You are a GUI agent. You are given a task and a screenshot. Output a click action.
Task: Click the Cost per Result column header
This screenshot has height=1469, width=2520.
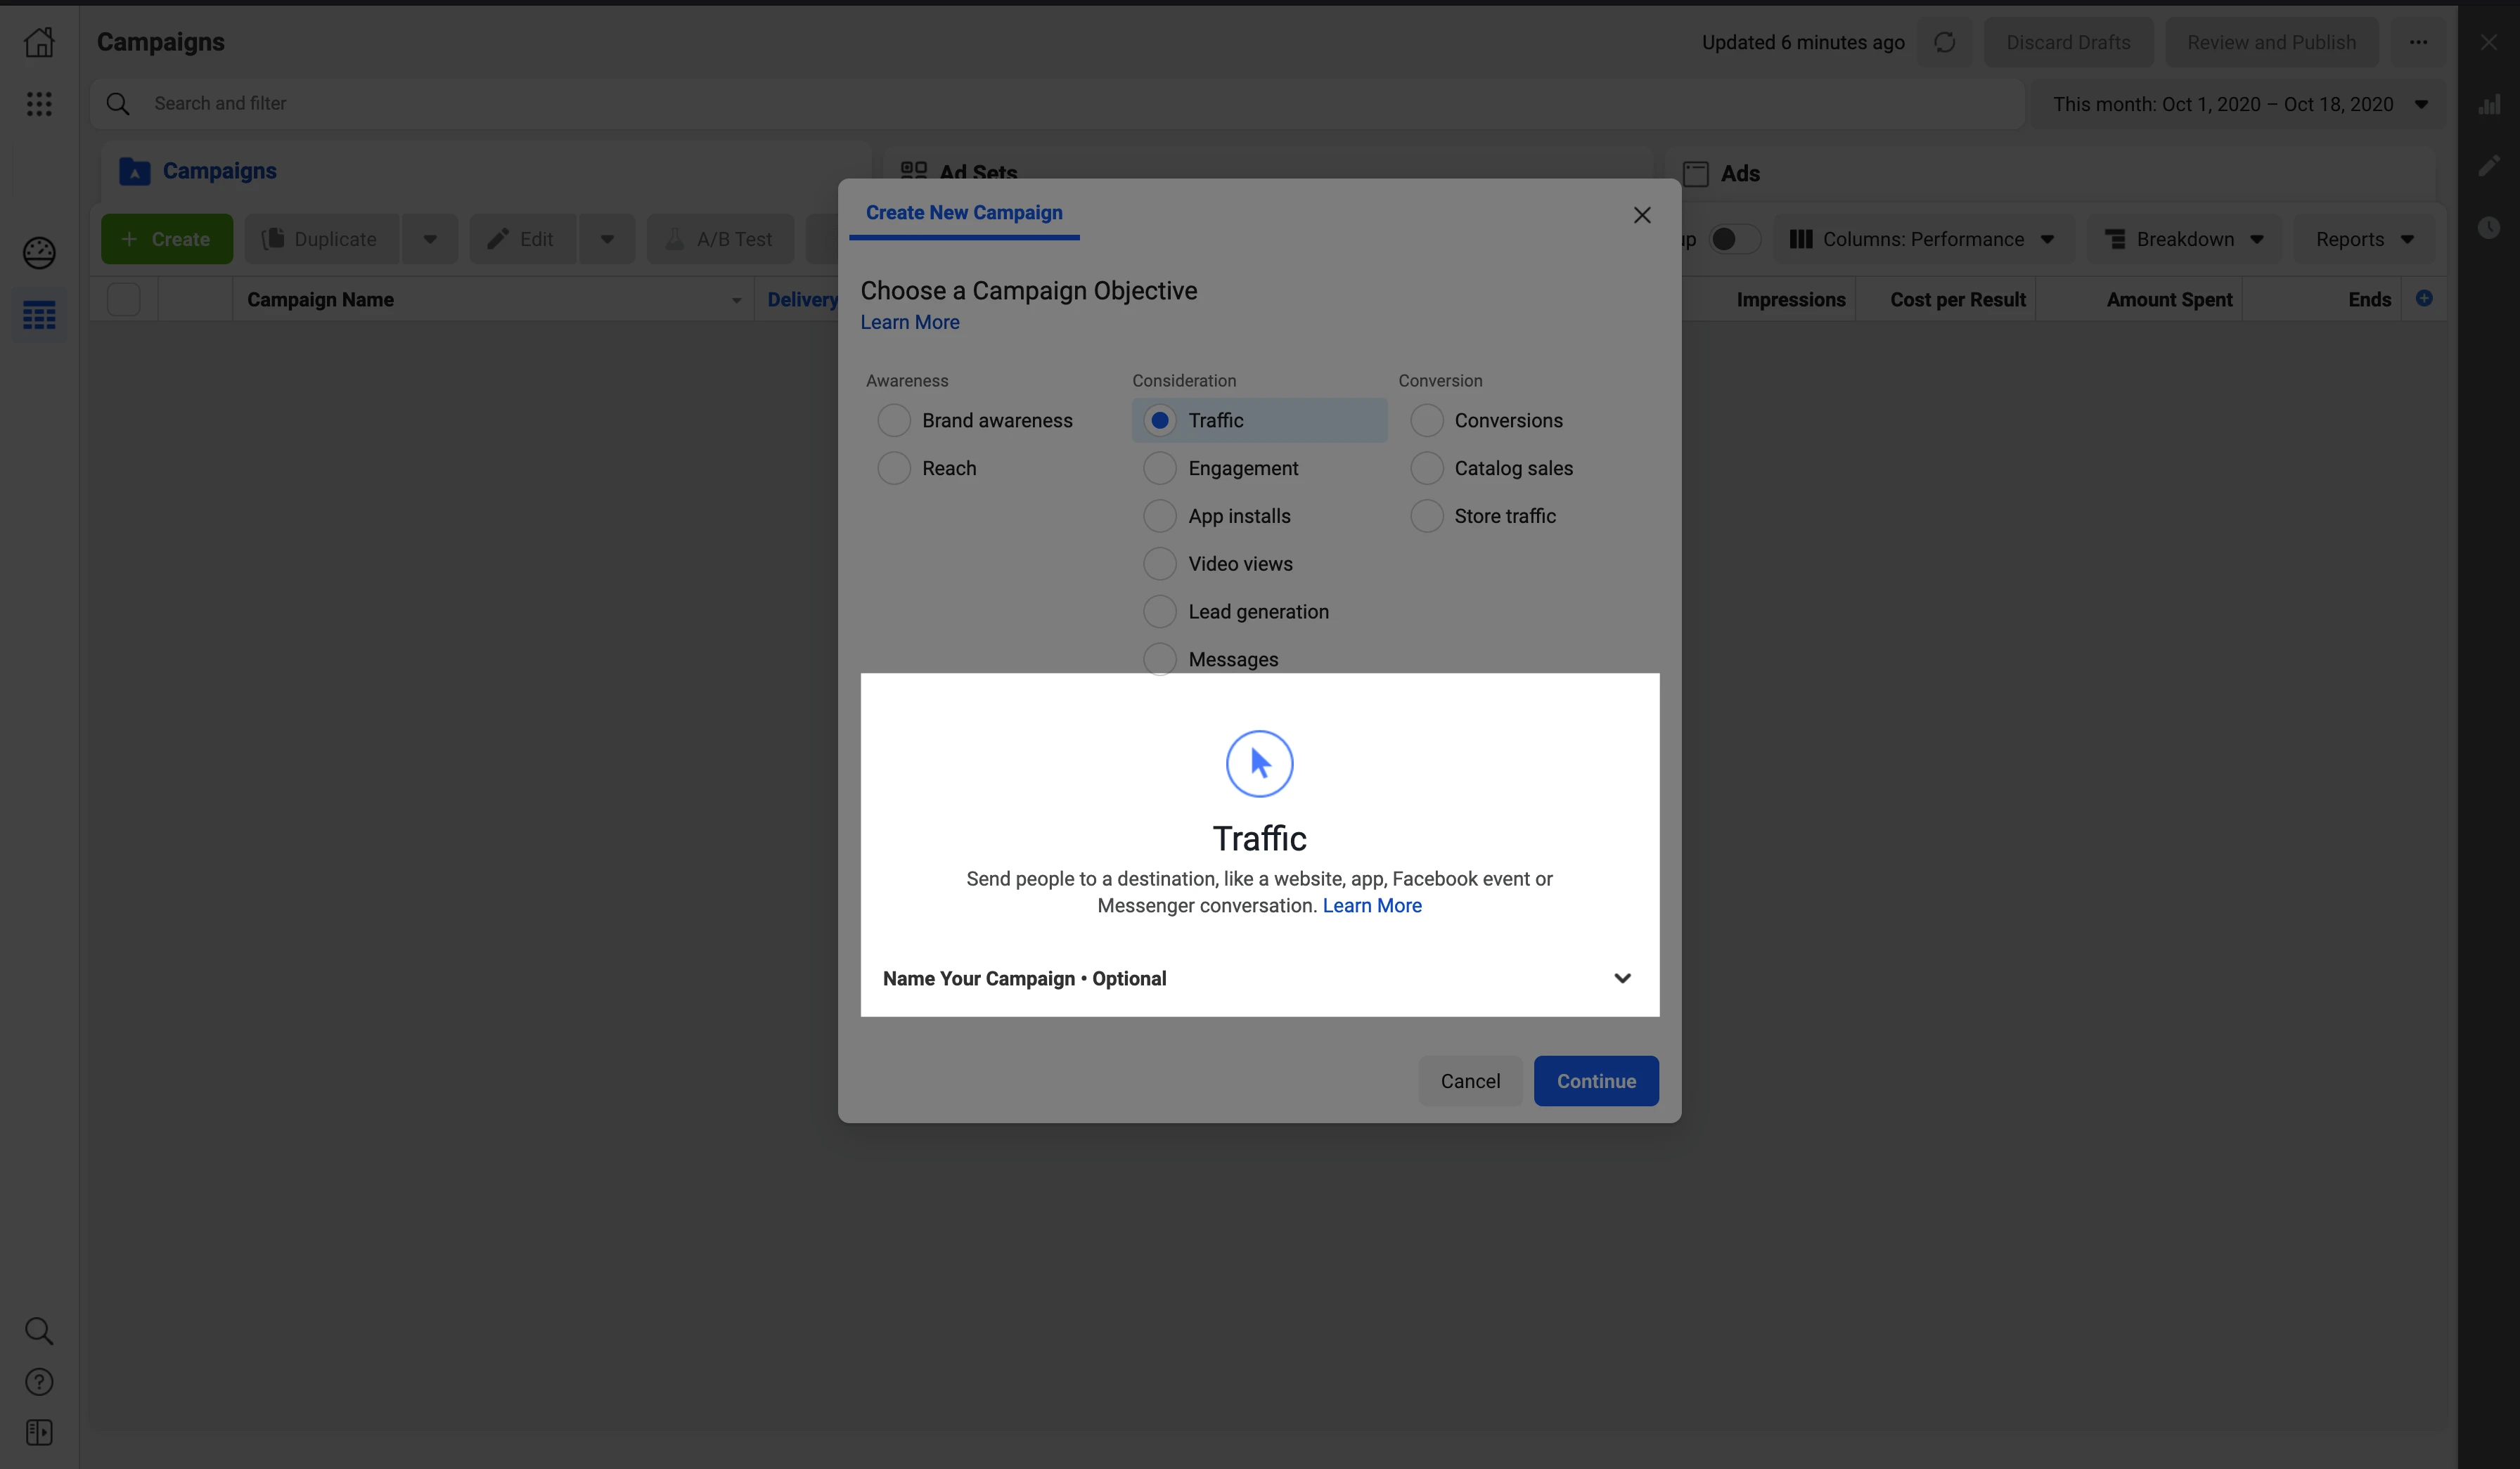tap(1957, 300)
